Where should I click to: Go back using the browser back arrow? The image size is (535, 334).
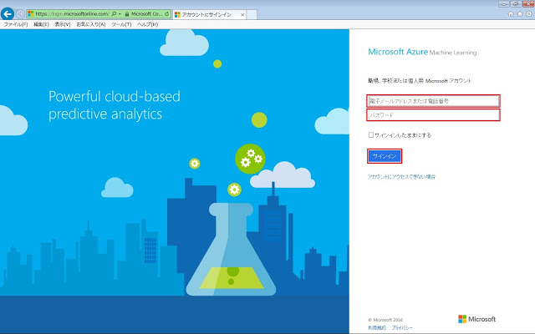8,14
